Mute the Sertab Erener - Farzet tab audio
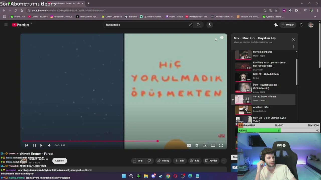 click(x=79, y=3)
